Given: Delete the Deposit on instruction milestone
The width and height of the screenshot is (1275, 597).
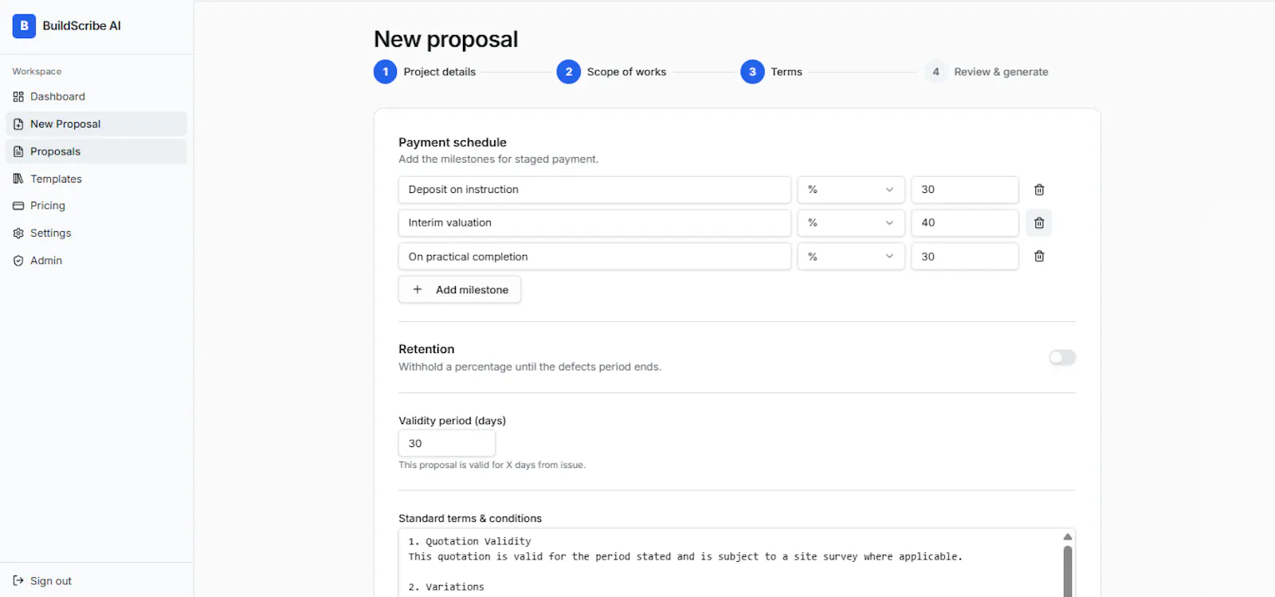Looking at the screenshot, I should 1039,190.
